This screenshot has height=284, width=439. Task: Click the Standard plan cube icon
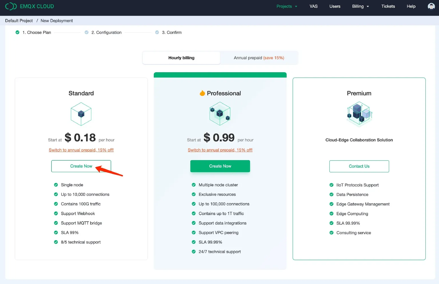(81, 114)
